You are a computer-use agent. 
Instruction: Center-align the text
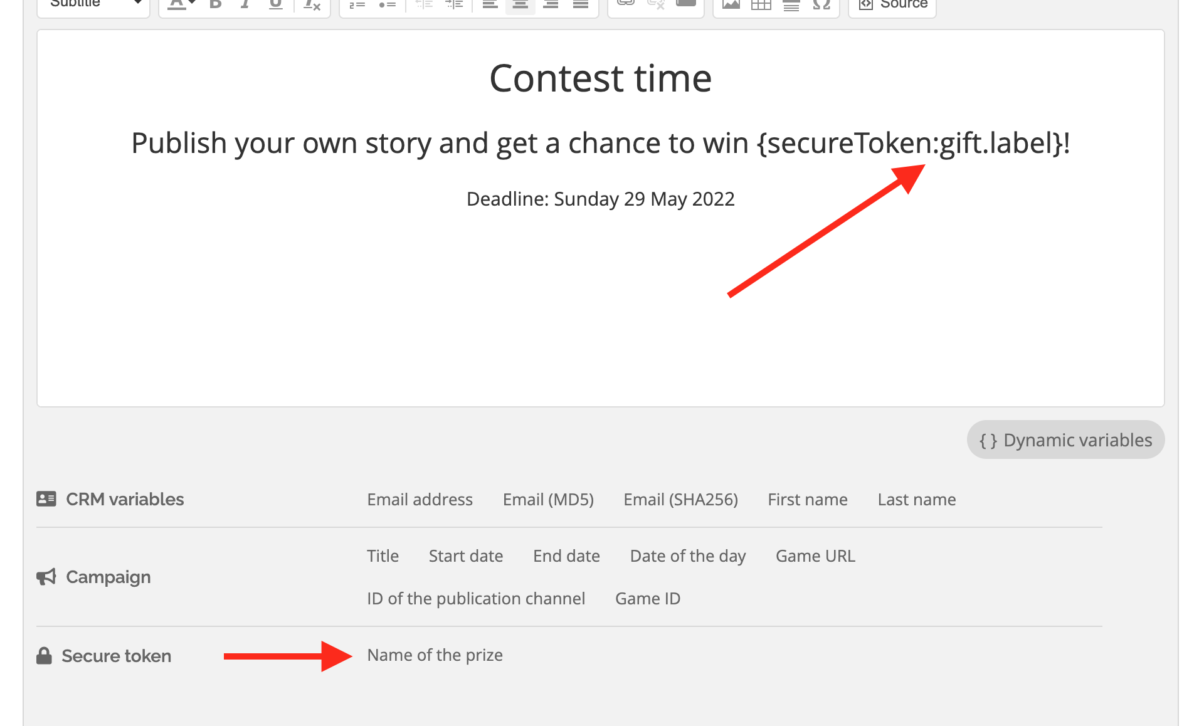pos(520,4)
